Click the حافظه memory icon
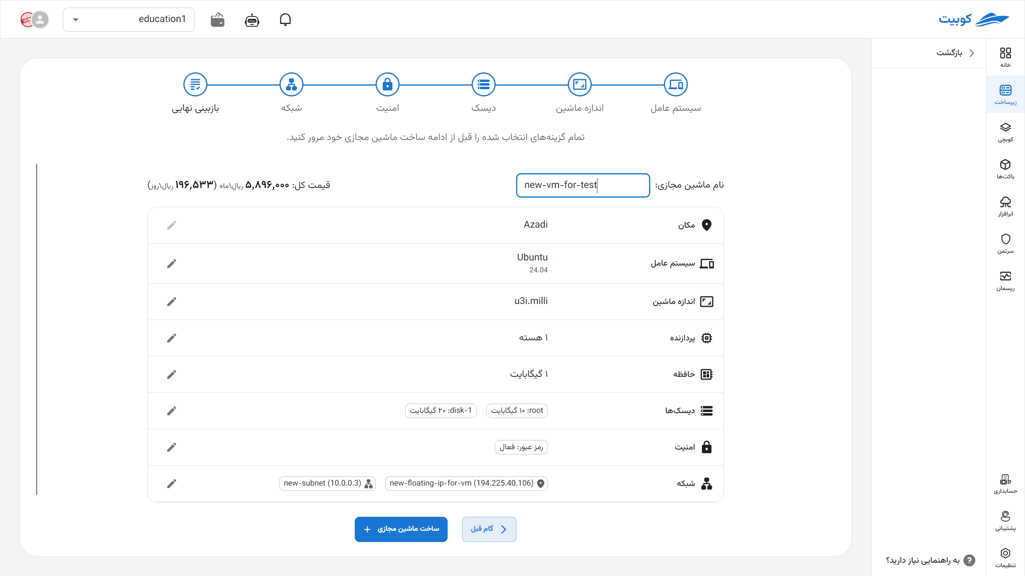1025x576 pixels. pos(707,374)
